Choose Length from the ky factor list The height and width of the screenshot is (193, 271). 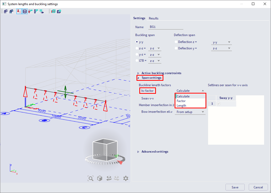(x=182, y=106)
